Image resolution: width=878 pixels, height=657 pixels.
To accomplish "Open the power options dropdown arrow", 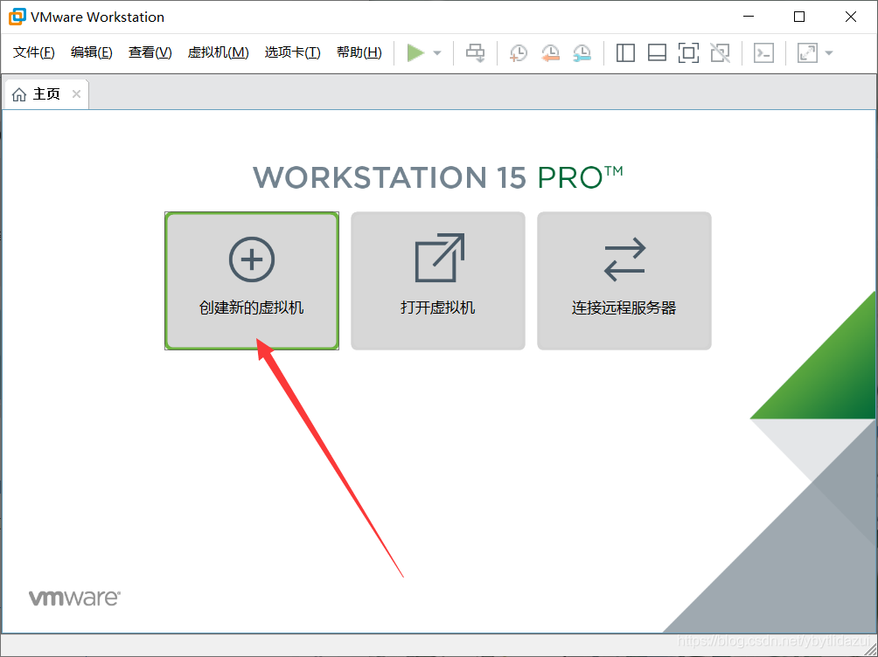I will coord(437,53).
